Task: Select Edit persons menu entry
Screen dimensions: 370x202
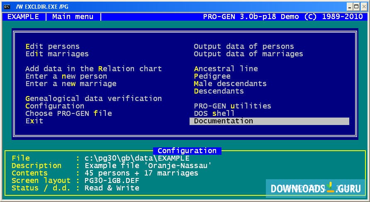Action: pos(53,46)
